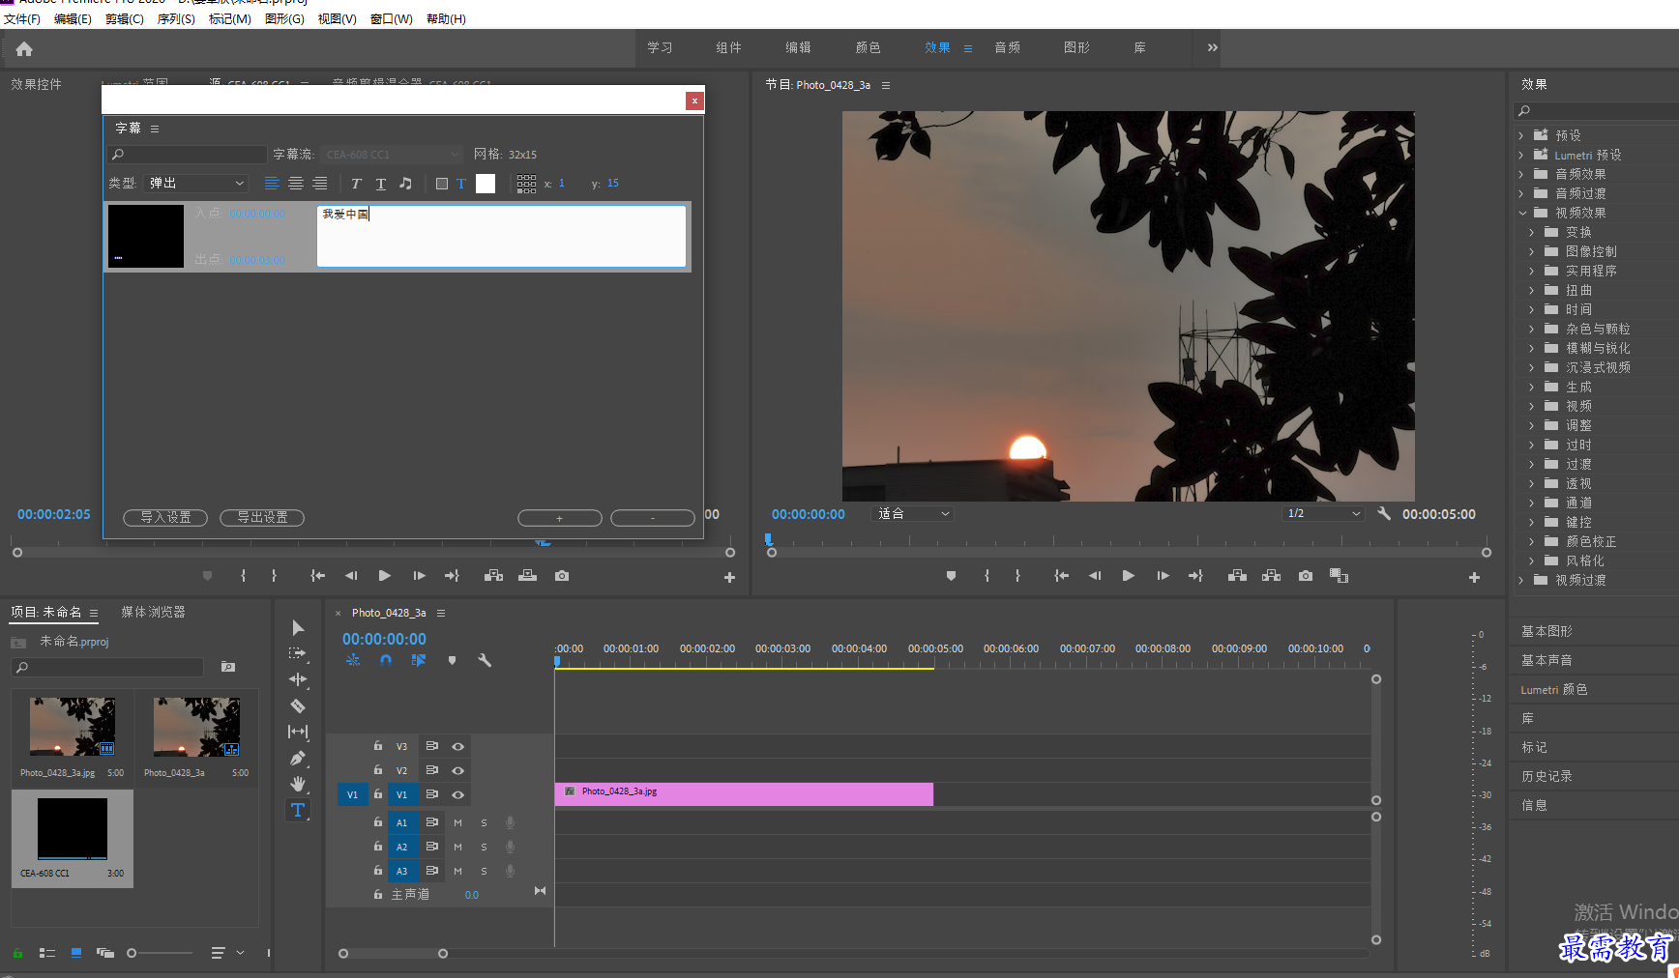Click the white caption color swatch
The height and width of the screenshot is (978, 1679).
486,184
